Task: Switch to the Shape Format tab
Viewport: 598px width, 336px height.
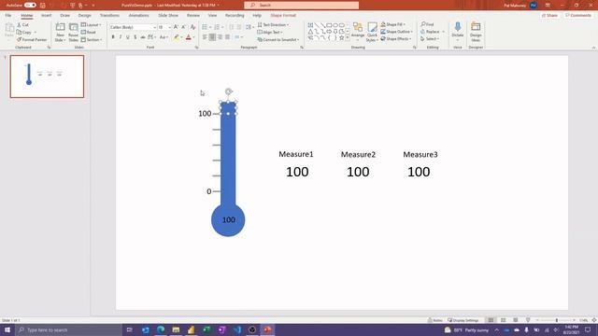Action: 283,16
